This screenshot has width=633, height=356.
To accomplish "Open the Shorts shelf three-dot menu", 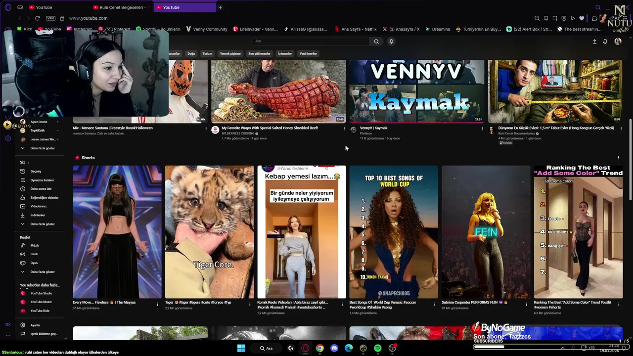I will coord(618,158).
